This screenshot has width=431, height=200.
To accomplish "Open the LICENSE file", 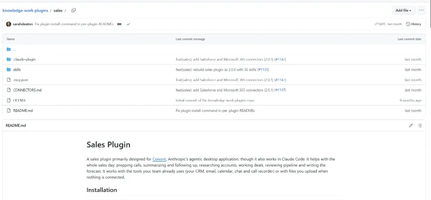I will (19, 100).
